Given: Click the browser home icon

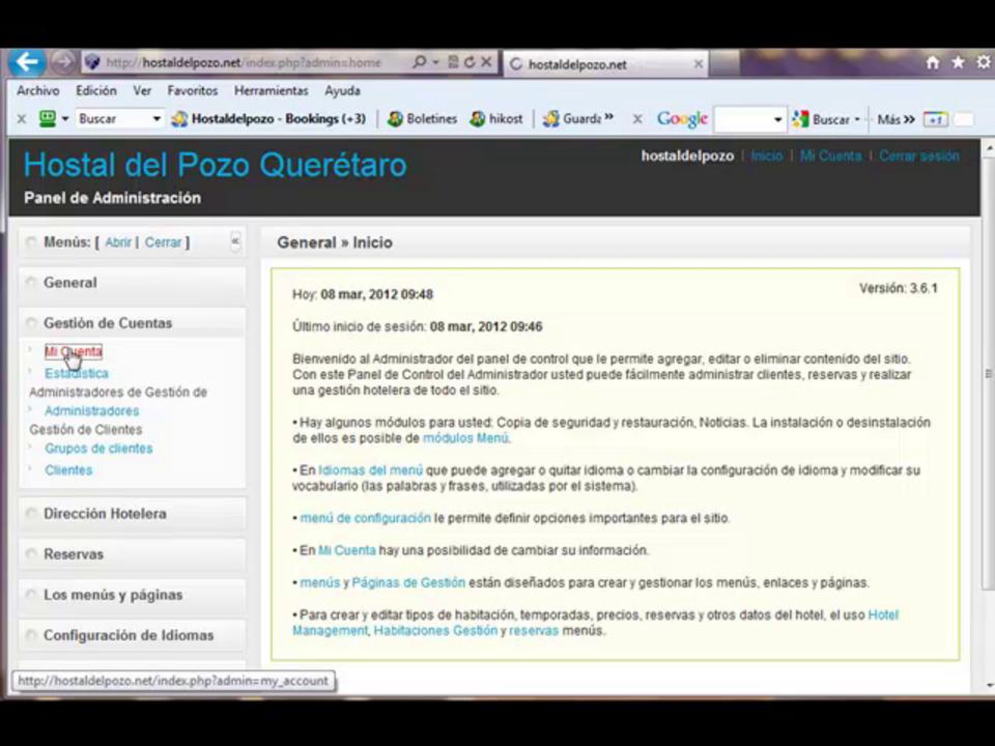Looking at the screenshot, I should point(932,63).
